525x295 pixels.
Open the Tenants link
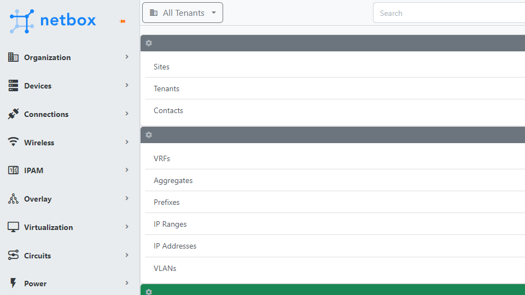[166, 88]
